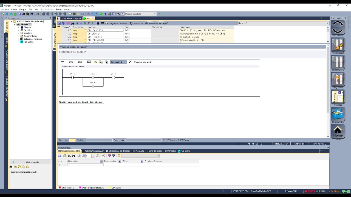Click the binoculars search icon in OB1 toolbar
This screenshot has width=351, height=197.
(72, 23)
